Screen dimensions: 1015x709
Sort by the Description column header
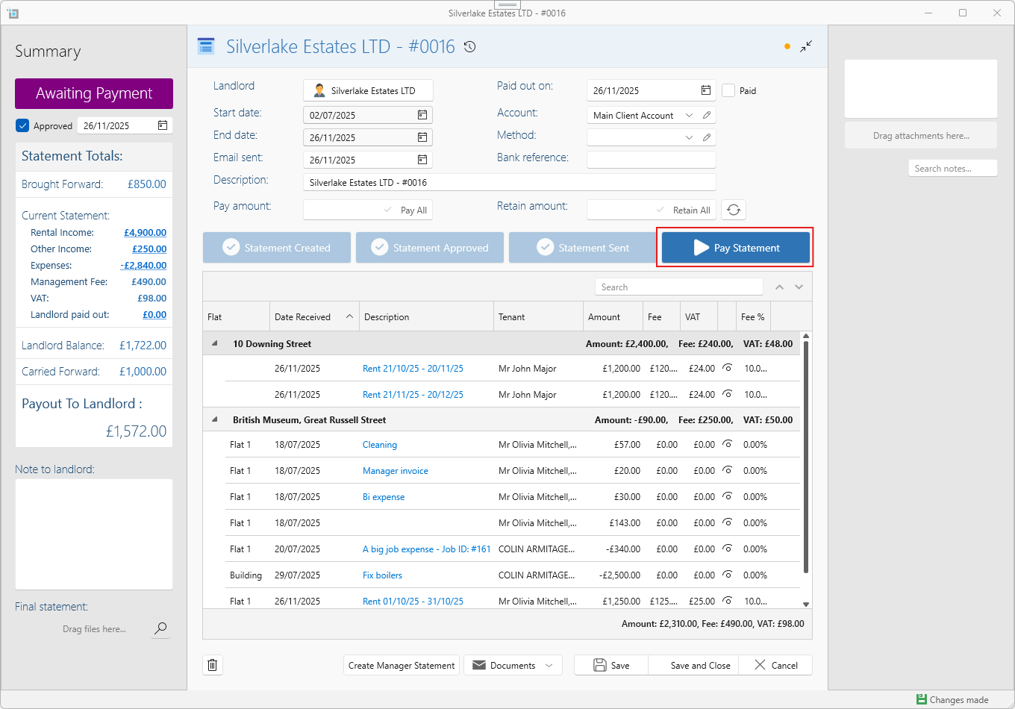click(426, 316)
